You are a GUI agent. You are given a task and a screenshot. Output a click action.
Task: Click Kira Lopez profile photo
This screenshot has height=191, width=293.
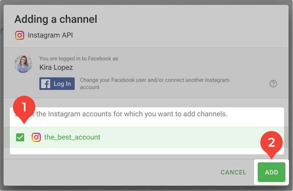[x=24, y=64]
